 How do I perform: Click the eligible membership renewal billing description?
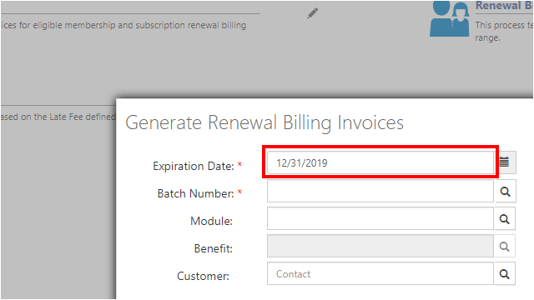(x=123, y=25)
